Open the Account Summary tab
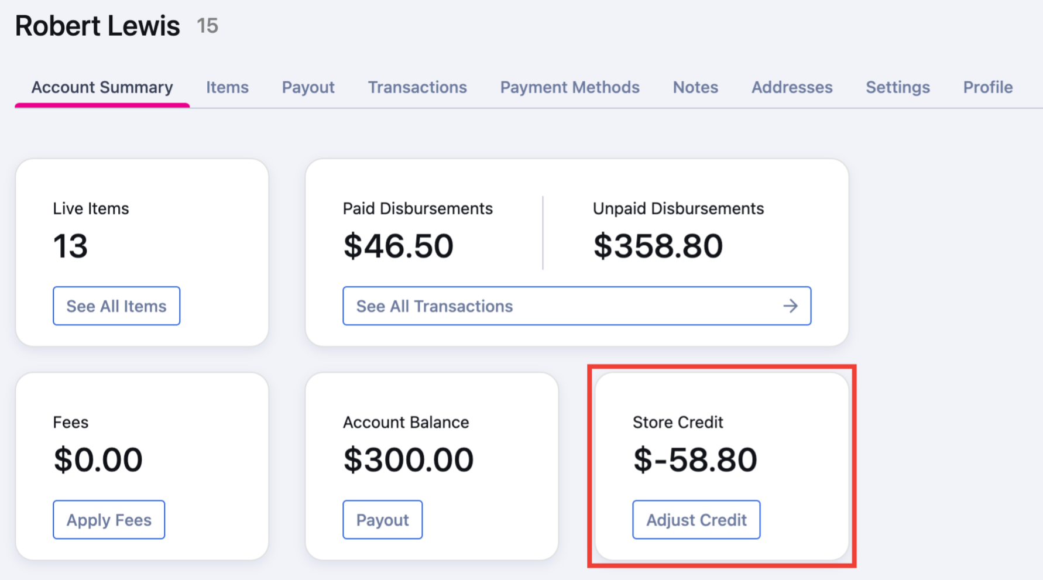Image resolution: width=1043 pixels, height=580 pixels. tap(102, 87)
